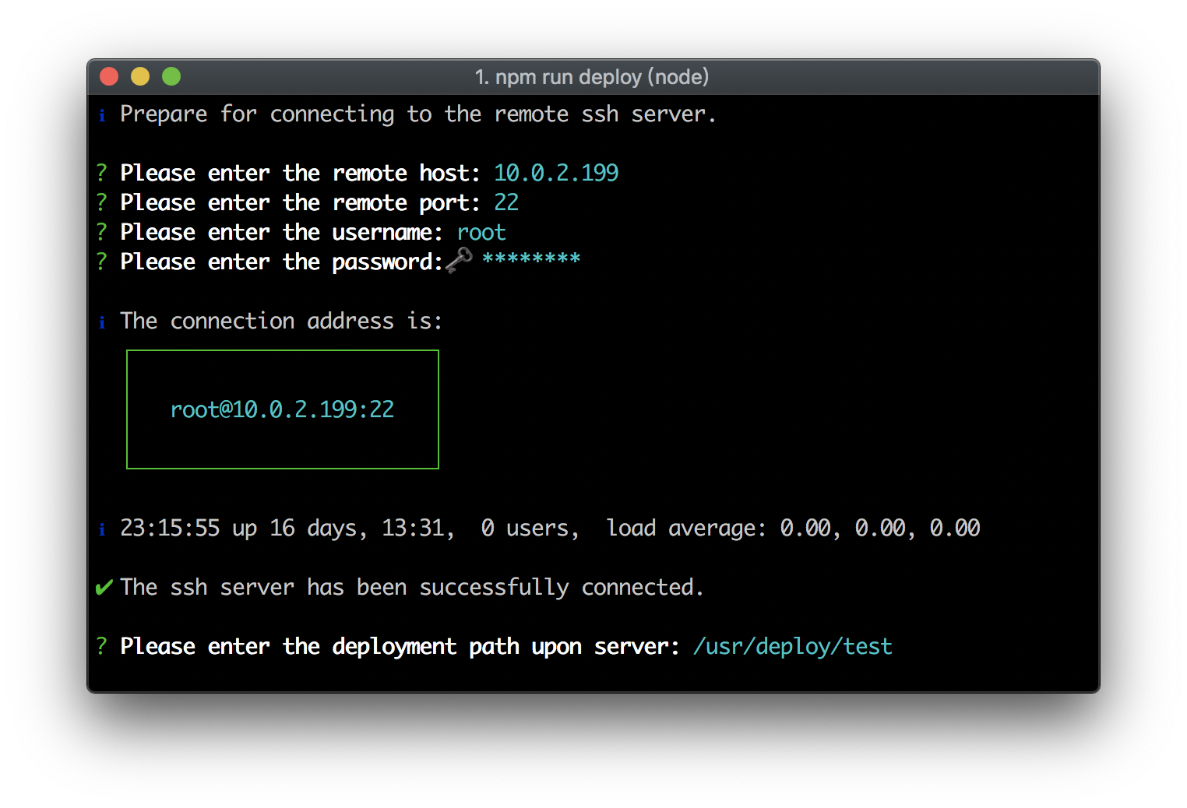Click the text 'Prepare for connecting to the remote ssh server.'
The image size is (1187, 808).
[417, 114]
